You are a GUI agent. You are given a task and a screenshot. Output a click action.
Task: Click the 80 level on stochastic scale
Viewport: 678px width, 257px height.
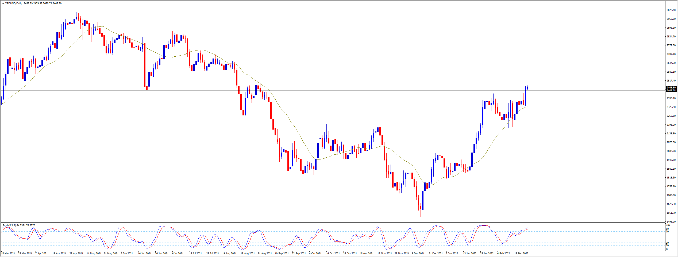click(x=667, y=229)
